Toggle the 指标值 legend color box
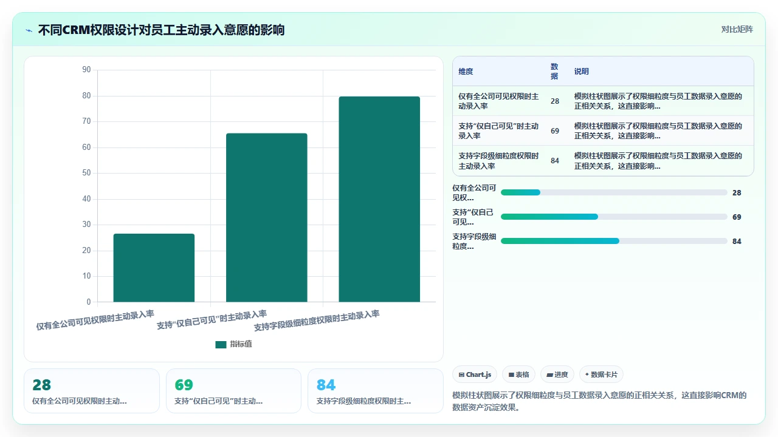This screenshot has width=778, height=437. 221,344
